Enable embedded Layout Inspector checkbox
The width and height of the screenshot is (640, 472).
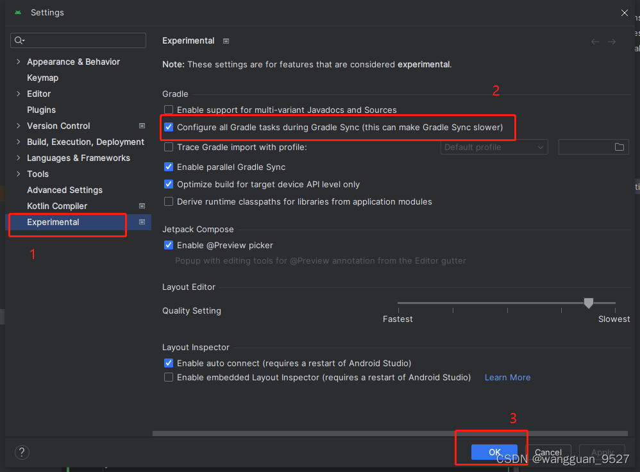169,377
